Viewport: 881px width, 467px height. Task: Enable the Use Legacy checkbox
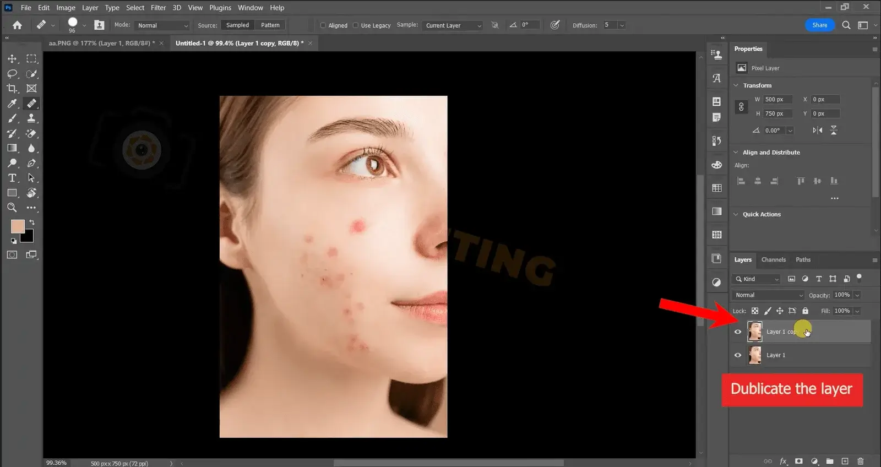(x=356, y=25)
